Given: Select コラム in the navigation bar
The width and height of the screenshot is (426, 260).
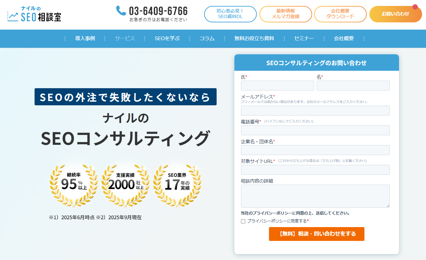Looking at the screenshot, I should pyautogui.click(x=207, y=39).
